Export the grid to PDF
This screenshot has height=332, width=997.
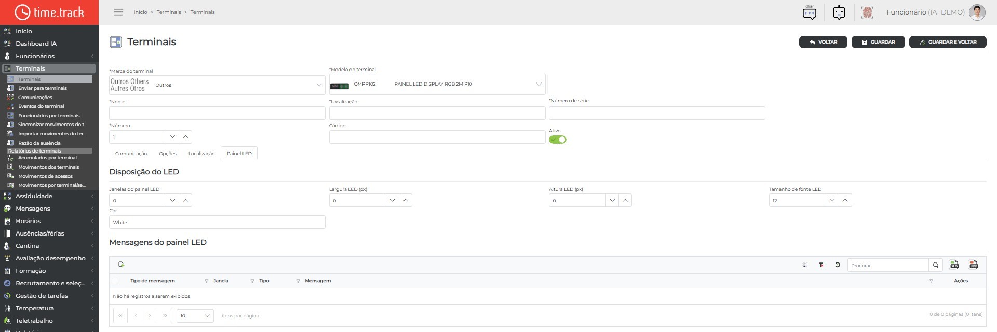click(973, 265)
